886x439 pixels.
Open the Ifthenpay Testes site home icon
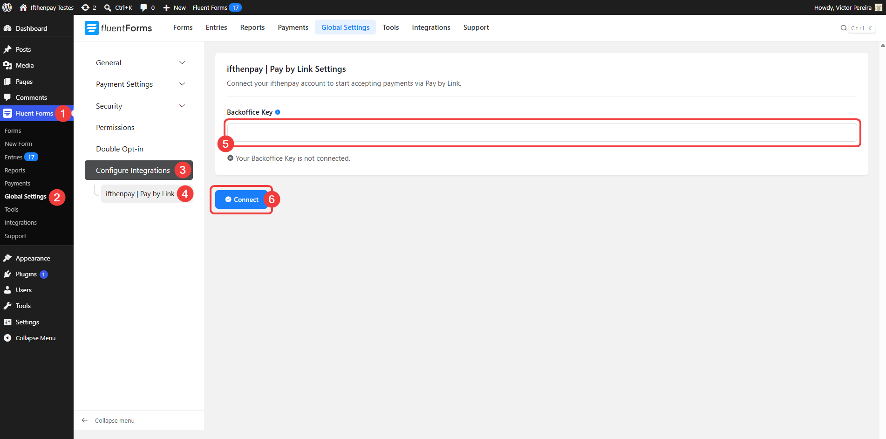(x=23, y=7)
